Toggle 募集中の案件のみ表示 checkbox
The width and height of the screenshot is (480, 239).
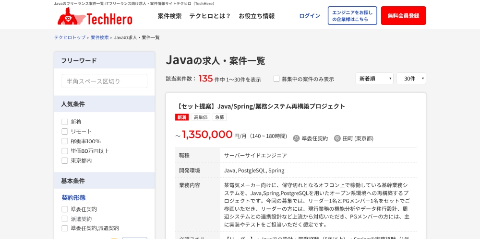click(x=276, y=79)
